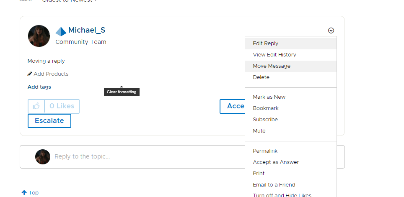
Task: Open the Sort order dropdown
Action: [x=69, y=1]
